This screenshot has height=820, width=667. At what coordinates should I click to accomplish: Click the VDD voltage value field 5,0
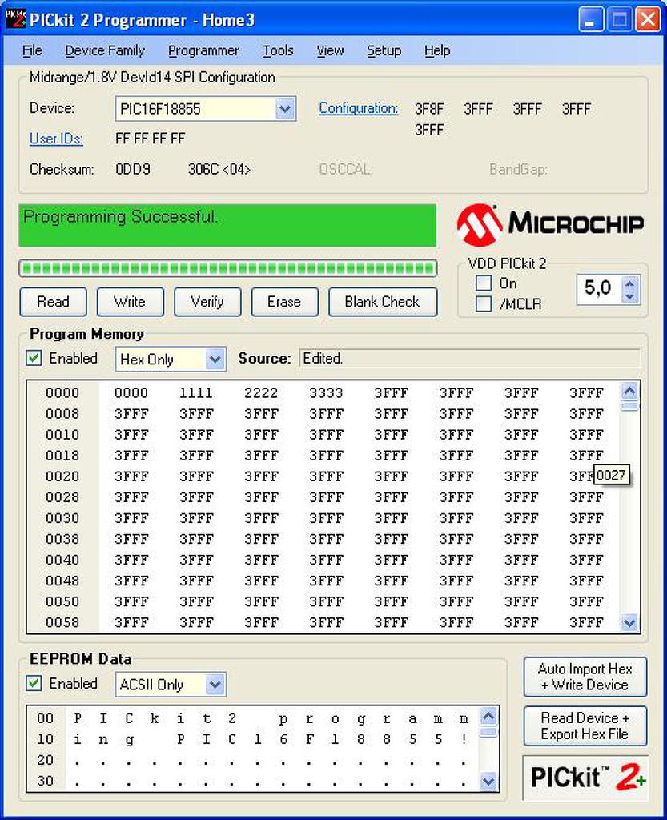pos(599,288)
